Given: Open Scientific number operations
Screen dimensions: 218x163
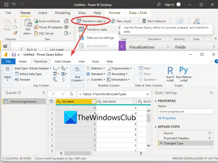Looking at the screenshot, I should (96, 79).
